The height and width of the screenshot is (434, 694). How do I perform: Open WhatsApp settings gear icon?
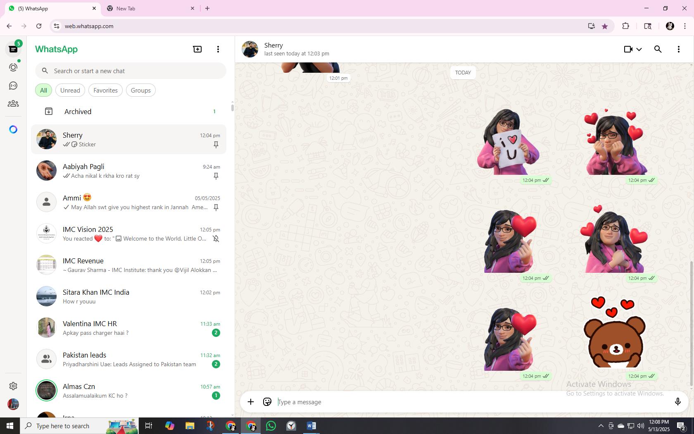[13, 386]
